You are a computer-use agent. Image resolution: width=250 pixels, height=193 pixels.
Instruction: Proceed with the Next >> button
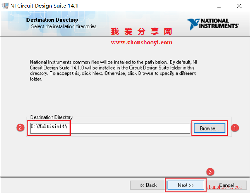[x=186, y=185]
